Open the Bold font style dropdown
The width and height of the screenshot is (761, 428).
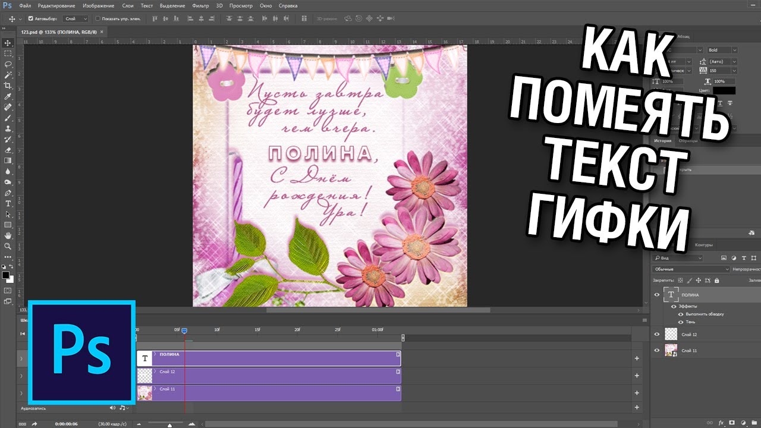[x=722, y=50]
